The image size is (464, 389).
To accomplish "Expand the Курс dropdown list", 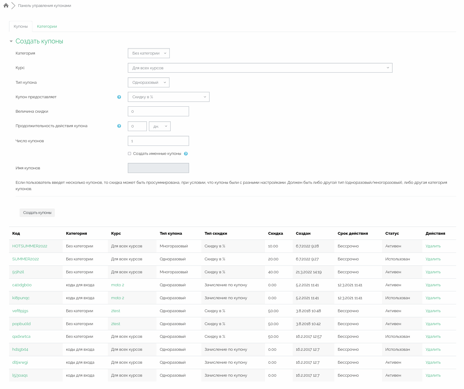I will pos(260,68).
